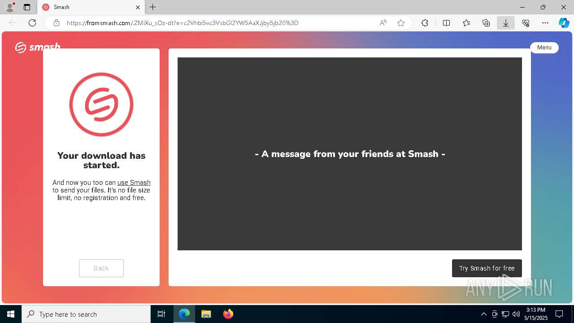574x323 pixels.
Task: Click Try Smash for free
Action: (x=487, y=268)
